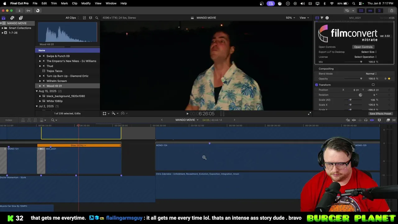This screenshot has height=224, width=398.
Task: Go back in timeline history arrow
Action: click(x=162, y=120)
